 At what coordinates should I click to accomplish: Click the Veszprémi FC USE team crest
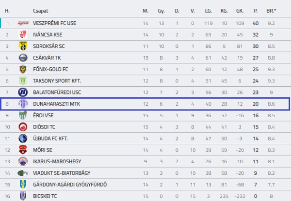[22, 23]
